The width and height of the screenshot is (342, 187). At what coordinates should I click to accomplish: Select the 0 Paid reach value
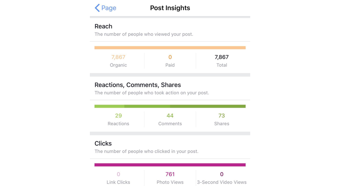(170, 61)
